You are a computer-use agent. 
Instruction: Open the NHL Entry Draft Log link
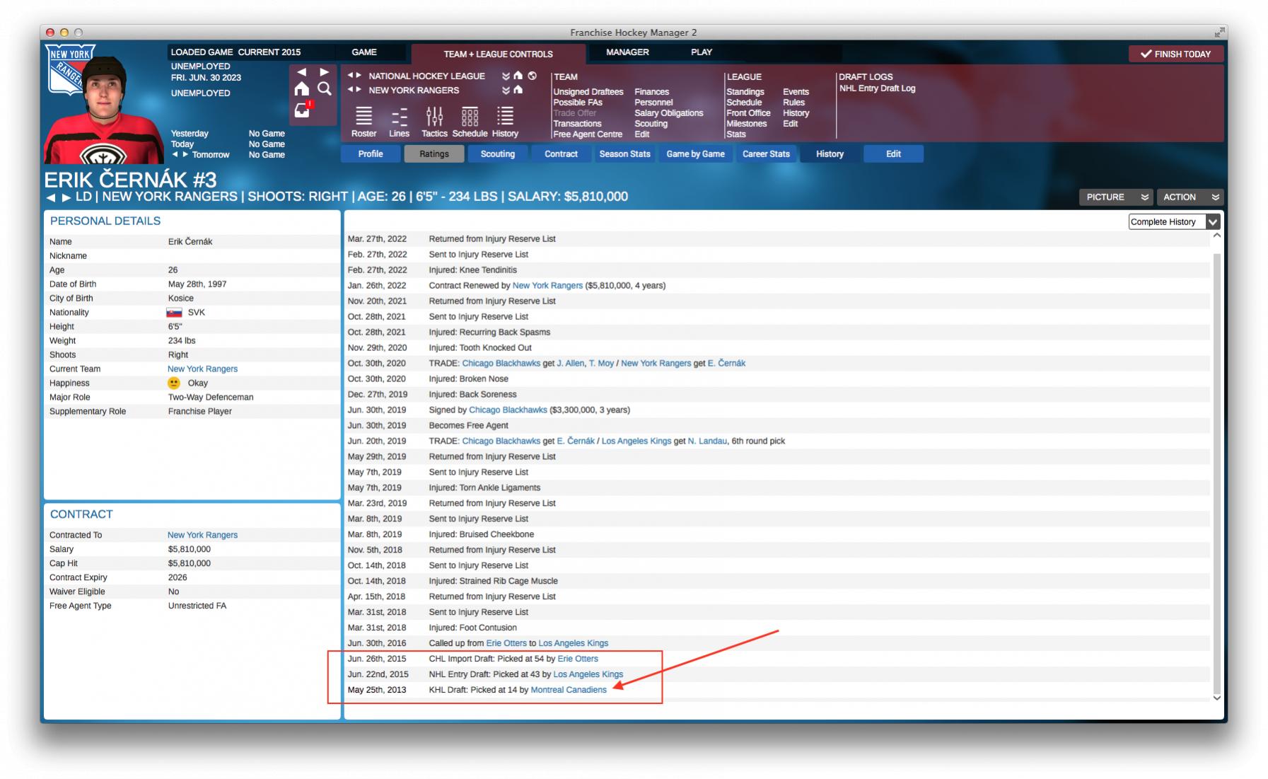tap(877, 88)
